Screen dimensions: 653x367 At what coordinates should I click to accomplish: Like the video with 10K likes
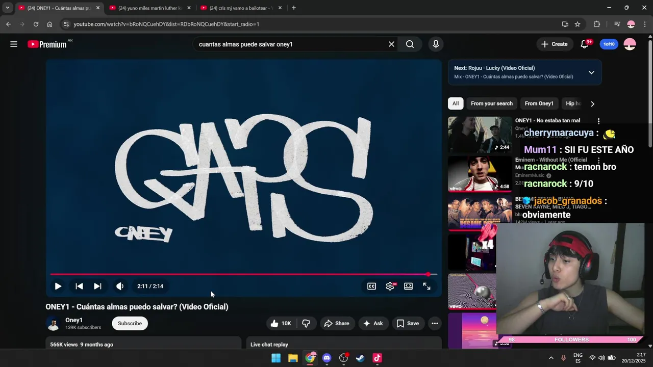pyautogui.click(x=281, y=324)
